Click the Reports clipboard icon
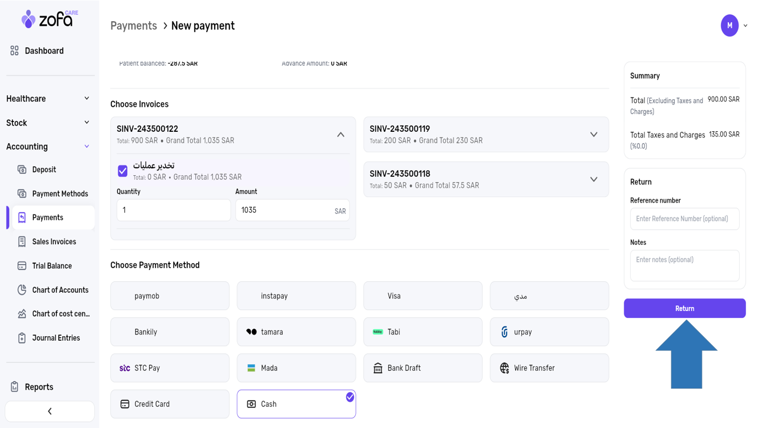The width and height of the screenshot is (758, 428). tap(14, 387)
